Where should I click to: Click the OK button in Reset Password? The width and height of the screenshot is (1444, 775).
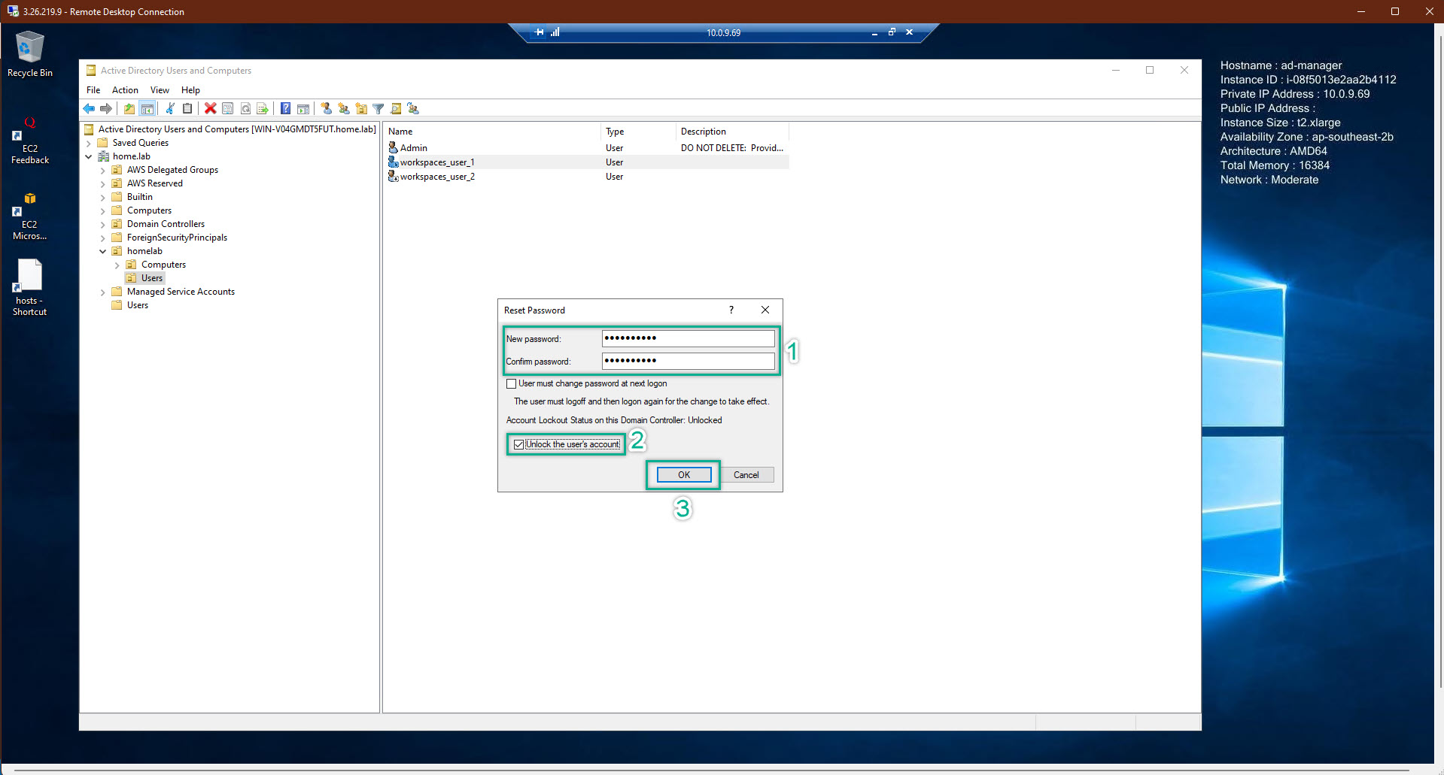682,474
